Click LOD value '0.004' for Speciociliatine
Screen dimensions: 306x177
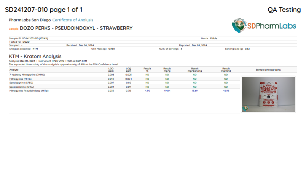point(111,87)
